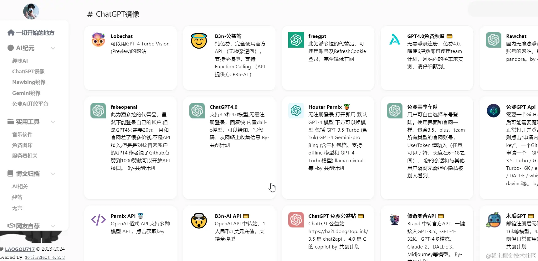The image size is (538, 261).
Task: Click the Parnix API code bracket icon
Action: 98,220
